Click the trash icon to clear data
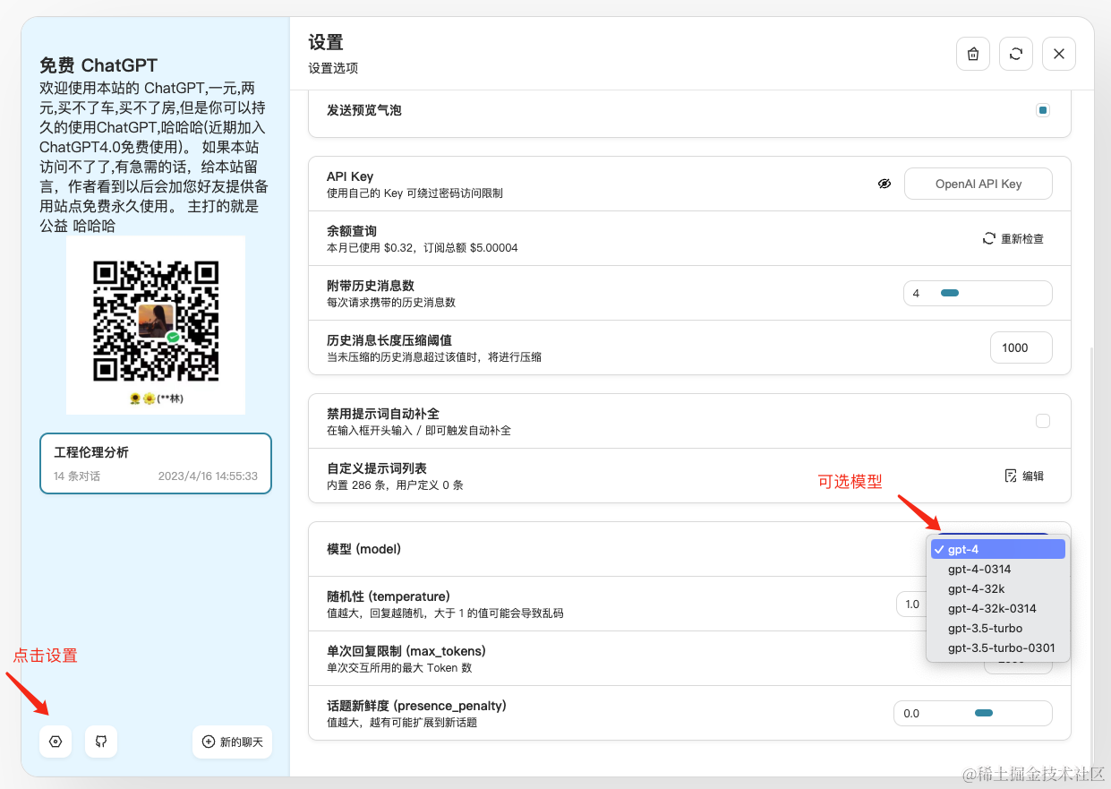Image resolution: width=1111 pixels, height=789 pixels. point(973,54)
